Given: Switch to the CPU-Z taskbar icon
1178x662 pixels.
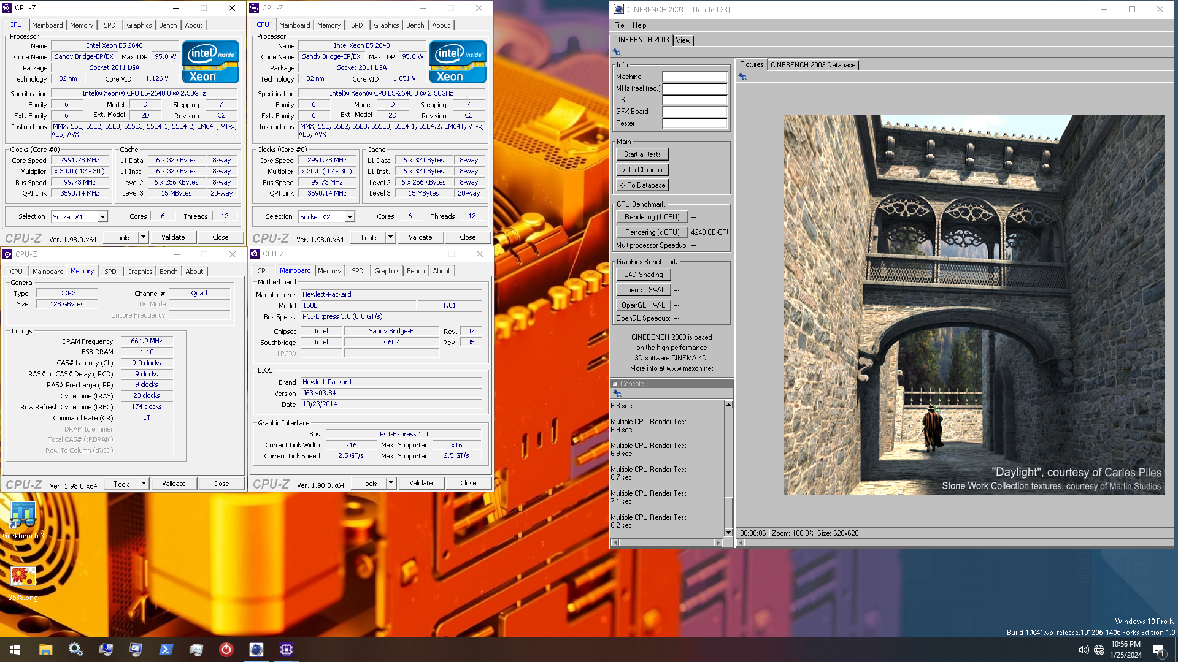Looking at the screenshot, I should (286, 650).
